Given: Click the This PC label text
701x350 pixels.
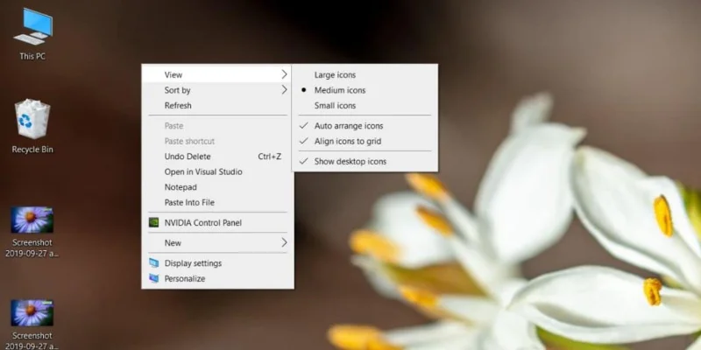Looking at the screenshot, I should (x=32, y=56).
